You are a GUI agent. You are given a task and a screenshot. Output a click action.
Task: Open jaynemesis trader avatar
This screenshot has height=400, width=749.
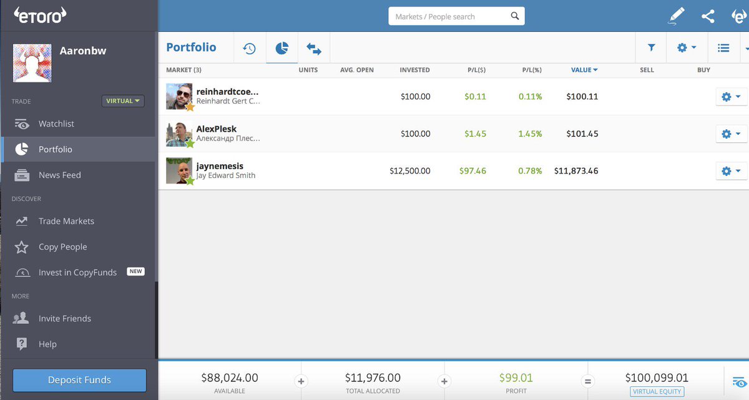tap(179, 170)
